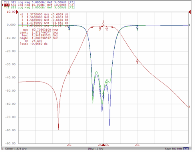Click the left bandwidth cursor on red trace
Image resolution: width=195 pixels, height=152 pixels.
tap(92, 27)
